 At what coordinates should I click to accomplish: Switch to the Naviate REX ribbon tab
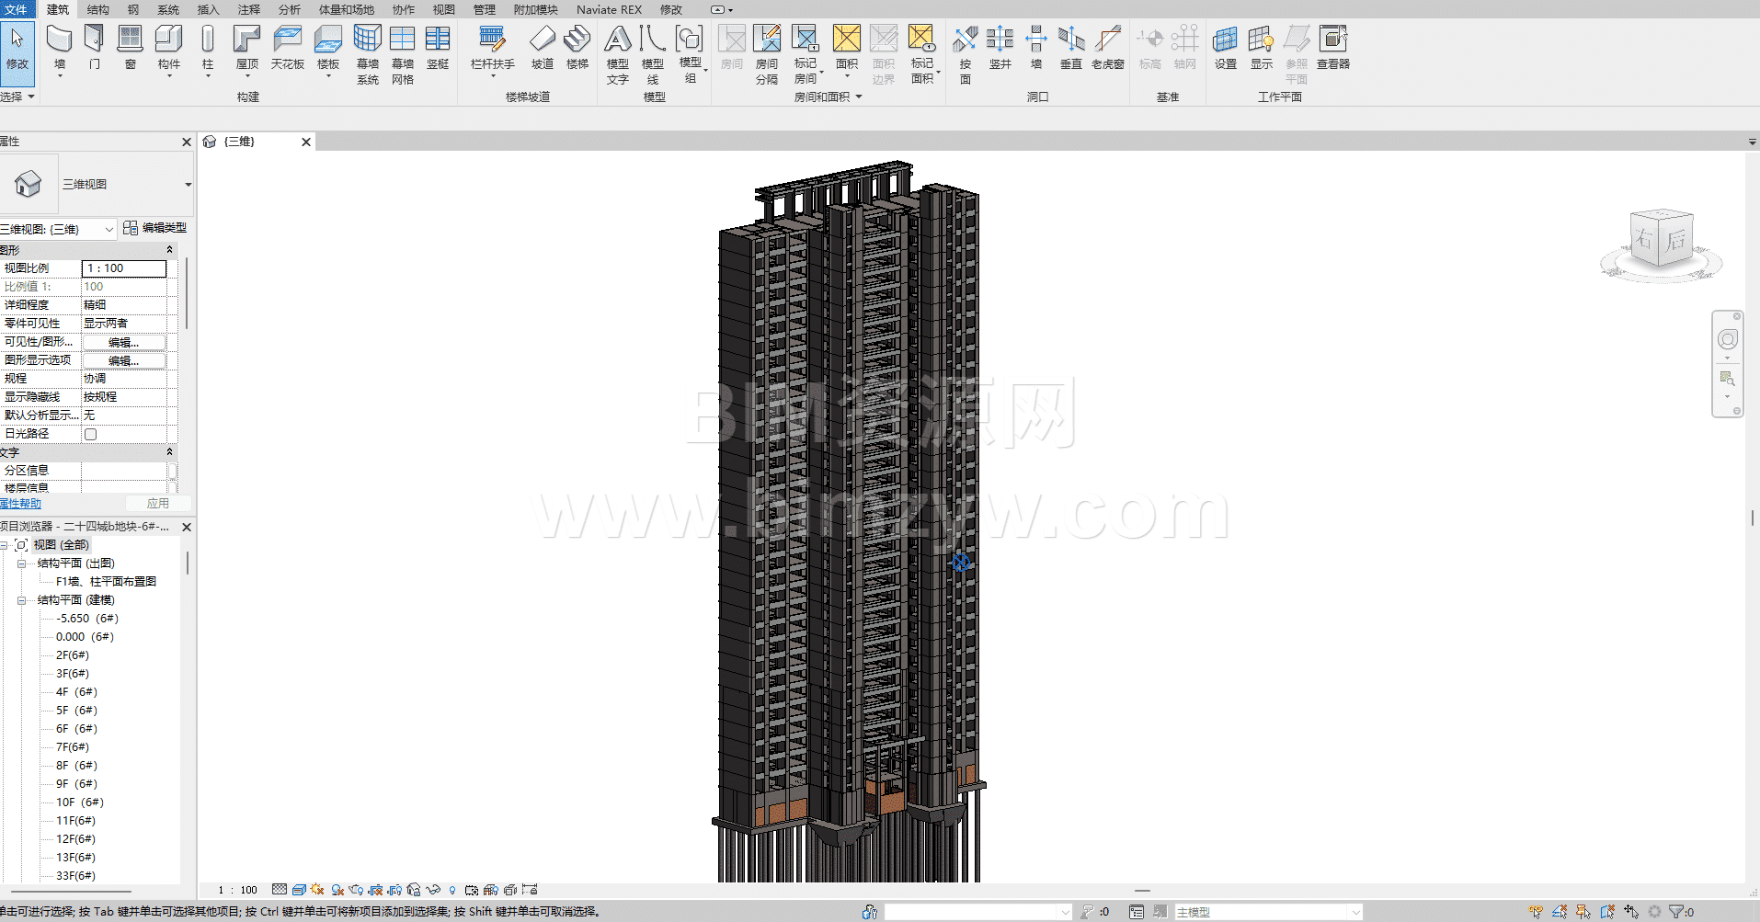[x=609, y=9]
